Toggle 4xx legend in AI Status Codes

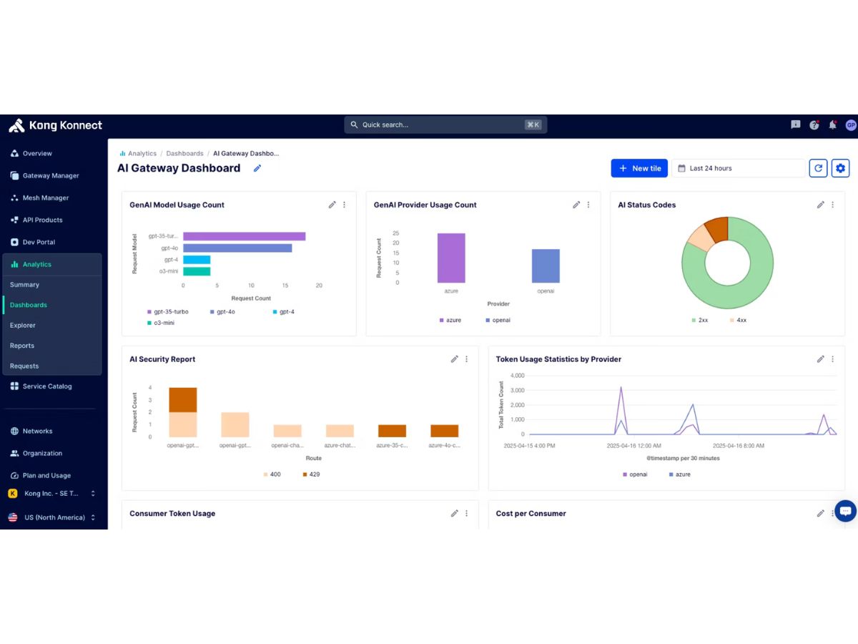739,320
